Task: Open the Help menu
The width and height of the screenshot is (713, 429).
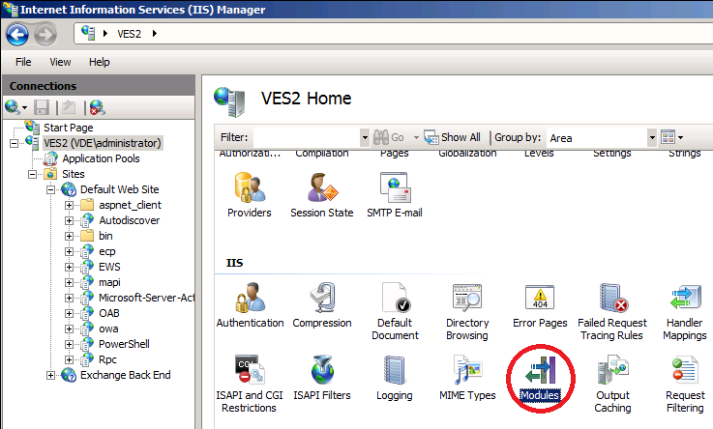Action: click(x=99, y=62)
